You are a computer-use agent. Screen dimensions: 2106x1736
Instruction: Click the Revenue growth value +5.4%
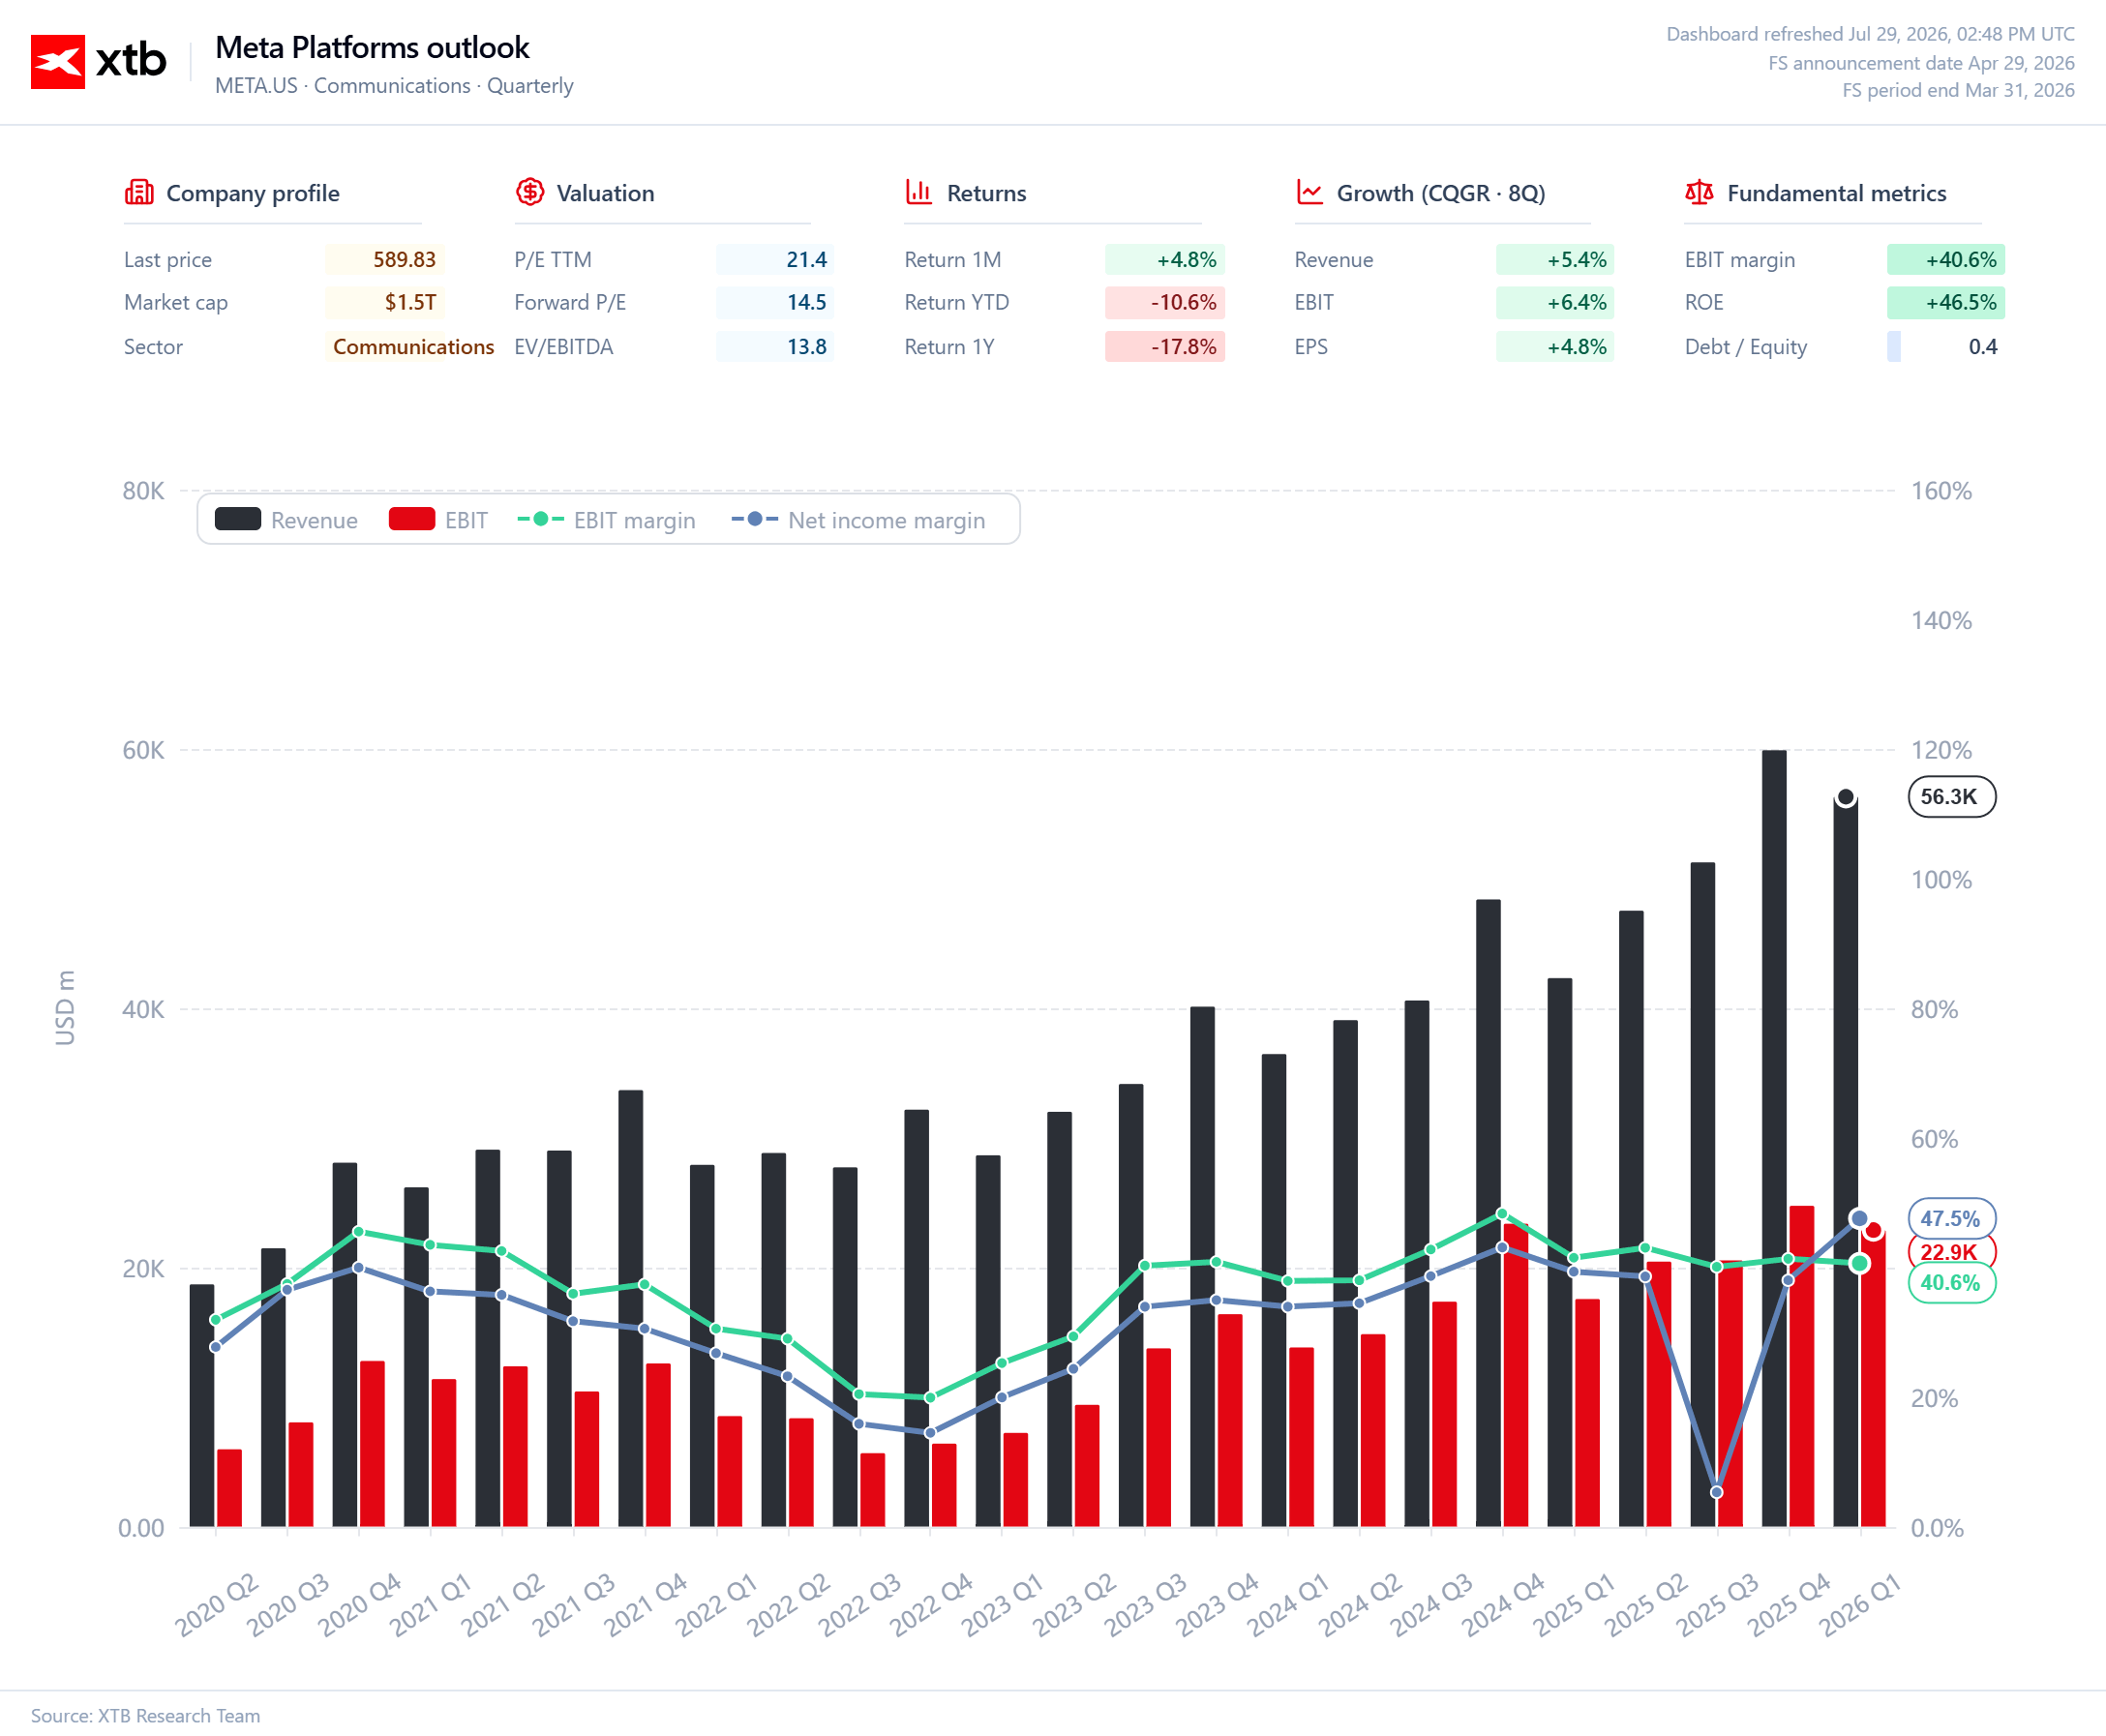pos(1576,260)
